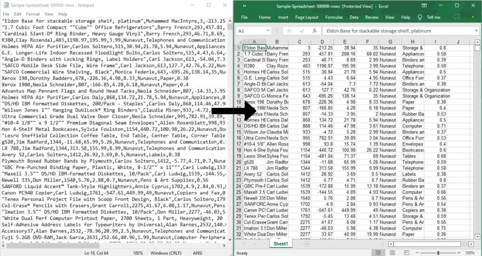482x256 pixels.
Task: Click the vertical scrollbar down arrow in Excel
Action: [x=477, y=237]
